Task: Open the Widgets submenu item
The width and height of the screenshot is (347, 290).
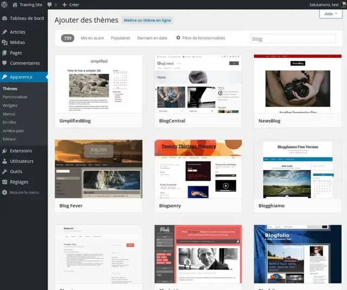Action: pos(10,105)
